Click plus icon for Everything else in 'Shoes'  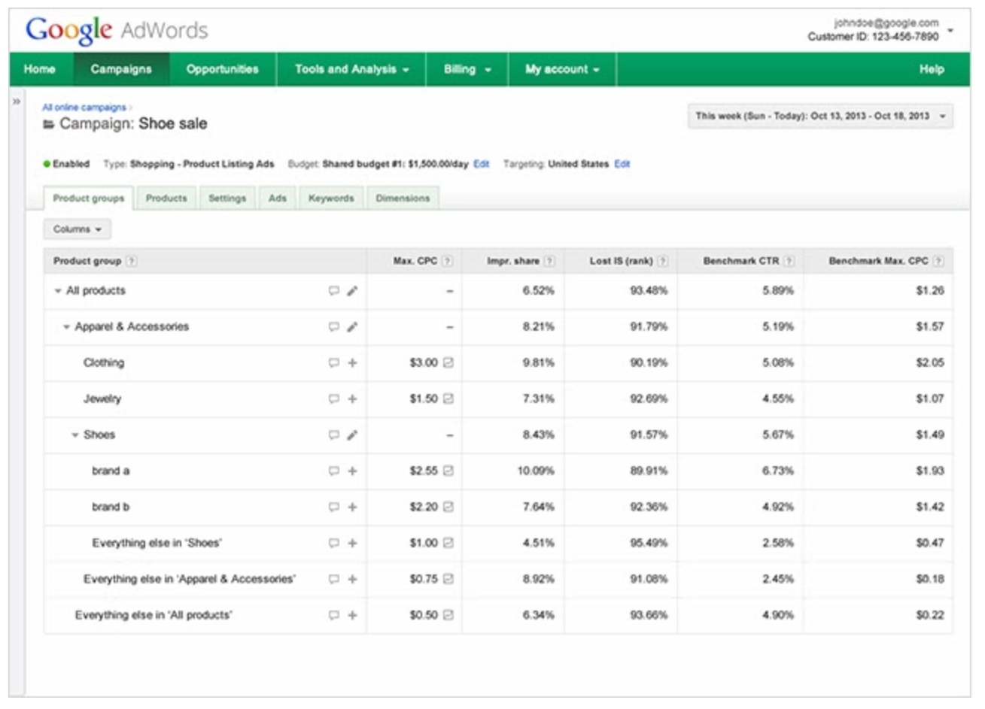[x=352, y=544]
